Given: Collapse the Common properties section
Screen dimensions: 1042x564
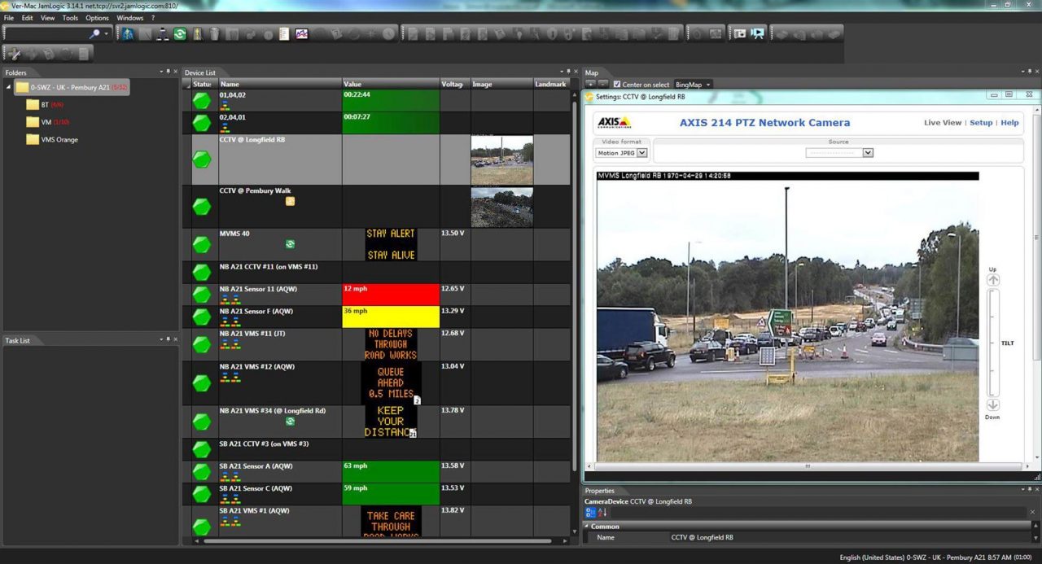Looking at the screenshot, I should point(587,527).
